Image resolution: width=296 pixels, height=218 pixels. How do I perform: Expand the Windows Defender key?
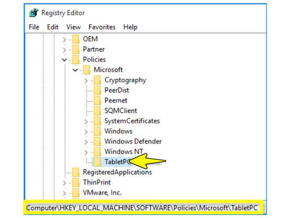coord(86,142)
